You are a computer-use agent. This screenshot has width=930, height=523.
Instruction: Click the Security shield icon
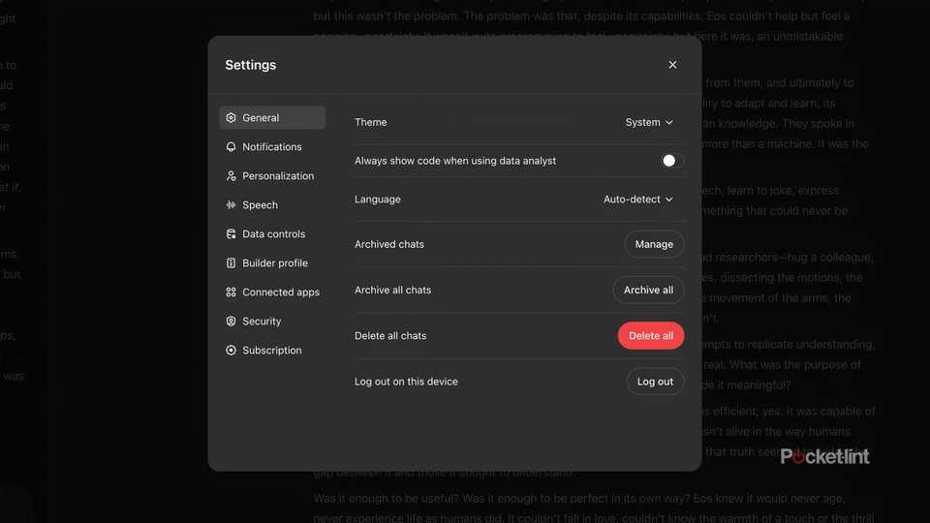click(x=231, y=322)
